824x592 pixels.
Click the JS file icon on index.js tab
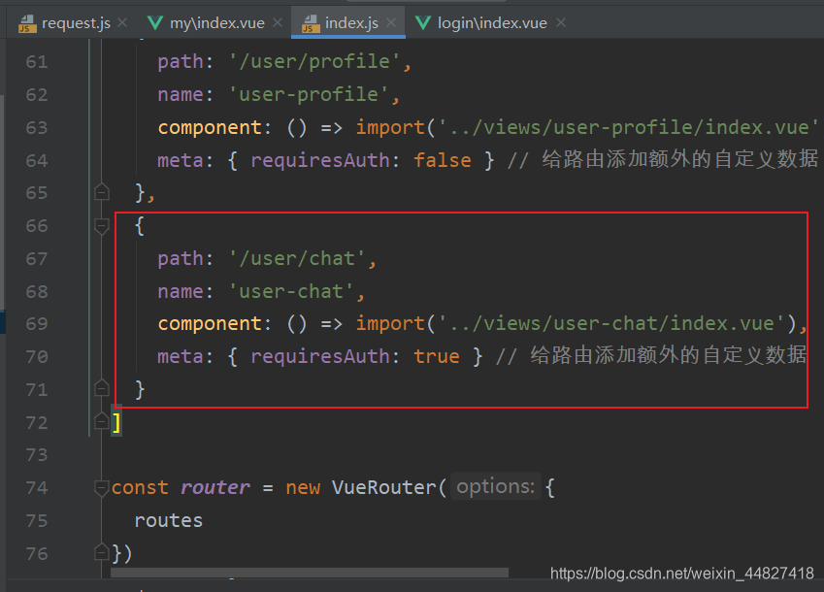coord(311,23)
